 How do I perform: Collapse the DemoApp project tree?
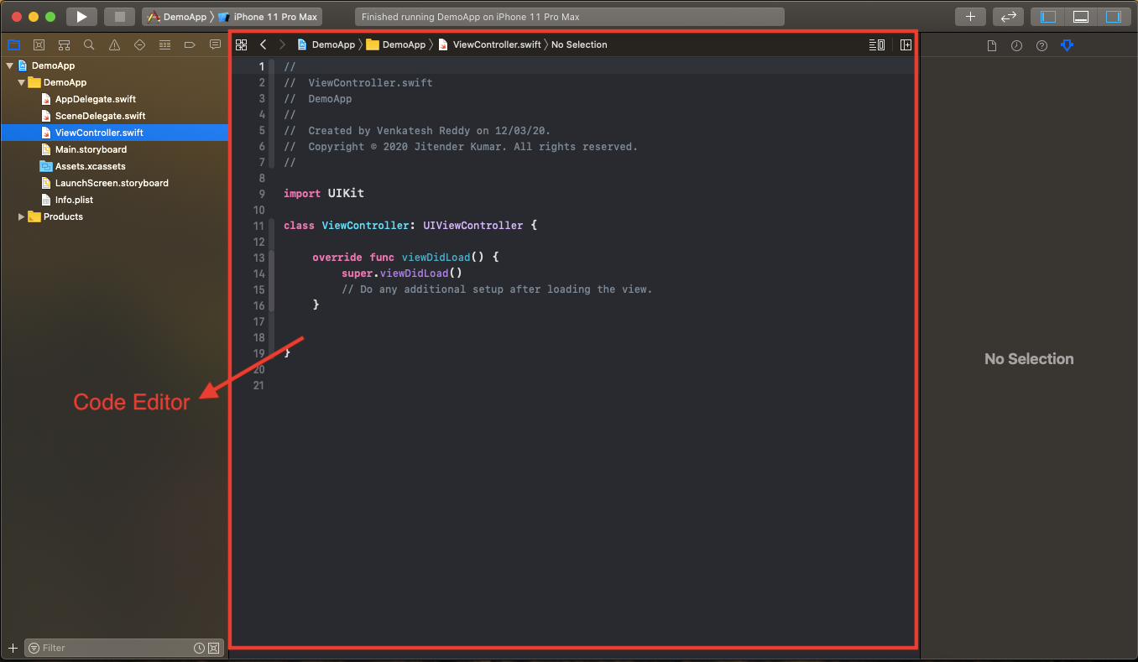[x=10, y=65]
